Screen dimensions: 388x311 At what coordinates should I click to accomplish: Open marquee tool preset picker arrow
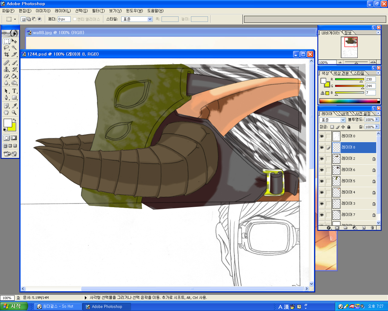tap(15, 19)
